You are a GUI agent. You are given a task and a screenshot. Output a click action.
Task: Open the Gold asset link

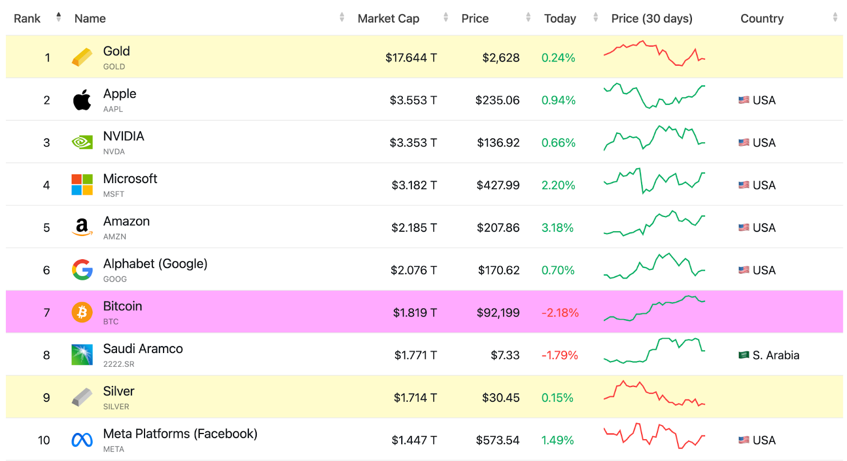click(x=116, y=51)
